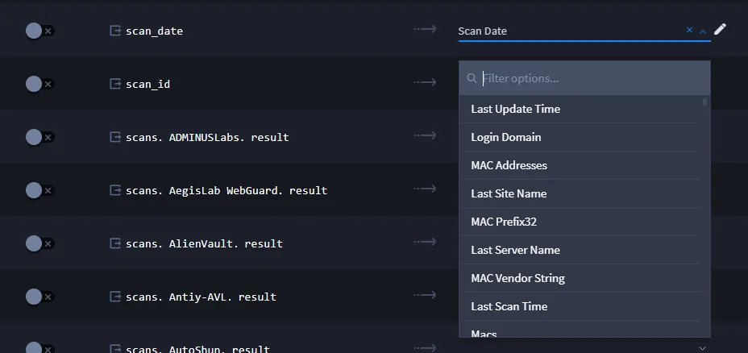Image resolution: width=748 pixels, height=353 pixels.
Task: Click the mapping arrow in scans. ADMINUSLabs. result row
Action: 425,136
